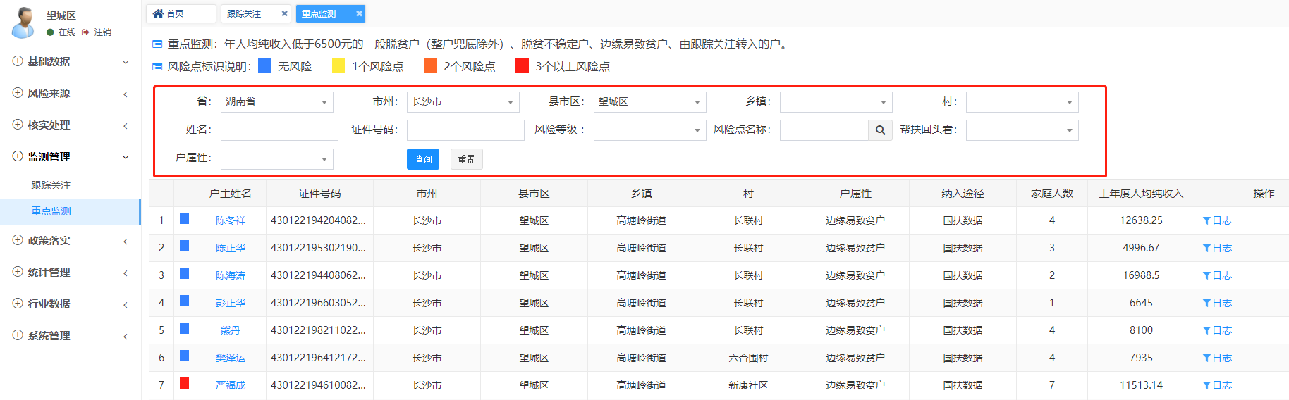Open the 严福成 household link
This screenshot has width=1289, height=400.
tap(231, 386)
